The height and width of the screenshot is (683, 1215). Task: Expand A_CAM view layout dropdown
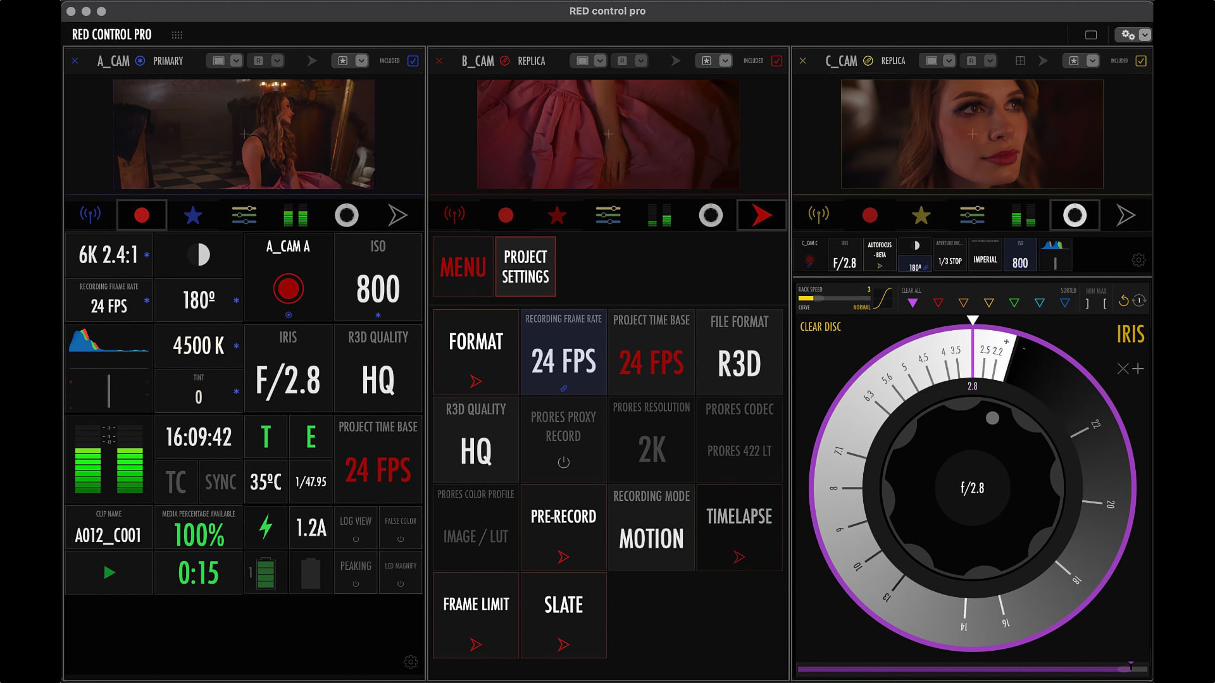tap(236, 61)
